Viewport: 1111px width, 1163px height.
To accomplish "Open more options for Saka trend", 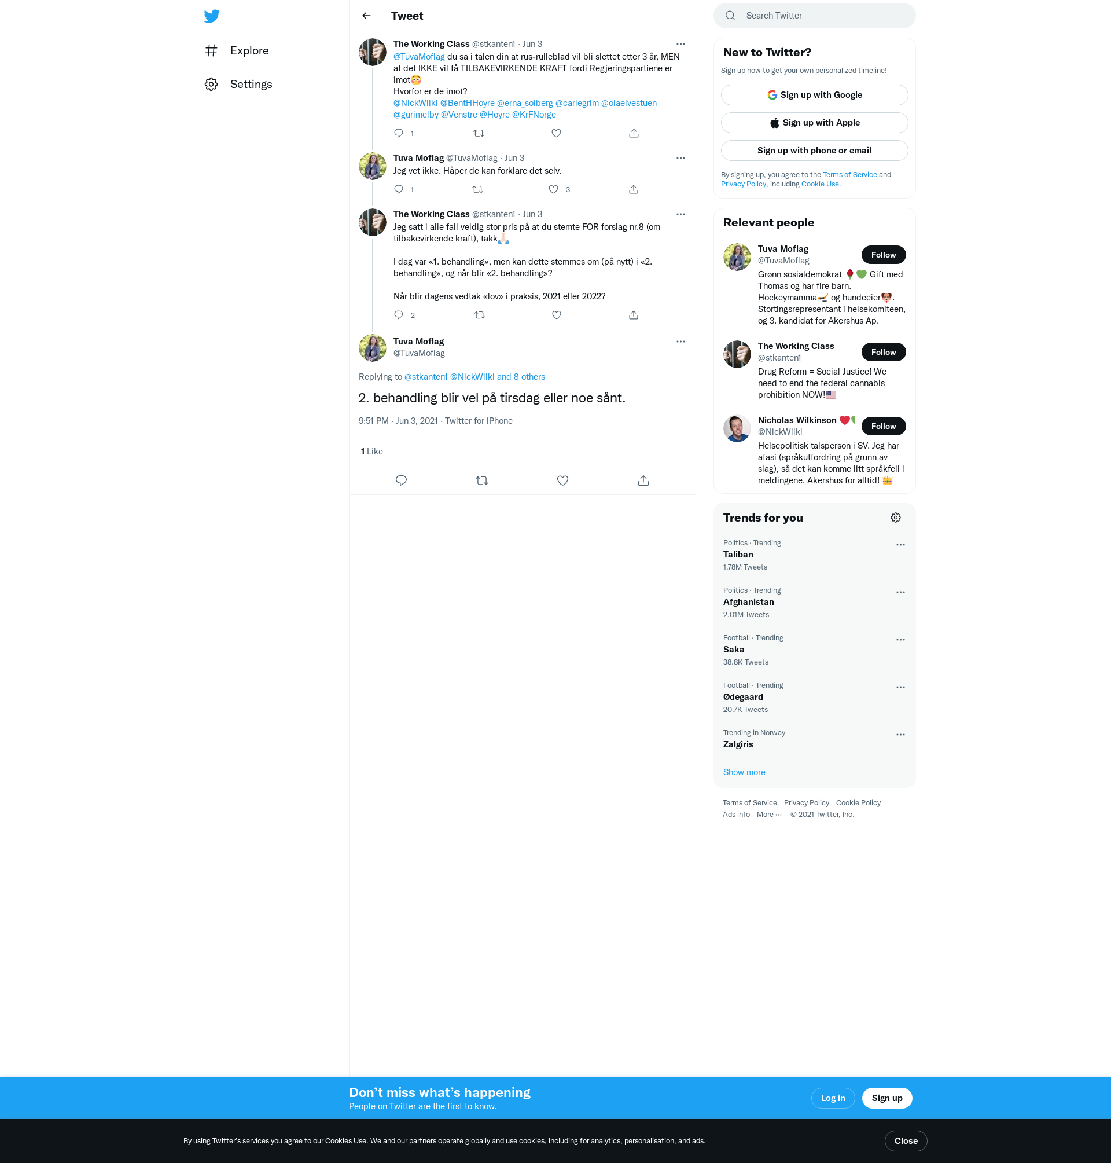I will pyautogui.click(x=900, y=640).
